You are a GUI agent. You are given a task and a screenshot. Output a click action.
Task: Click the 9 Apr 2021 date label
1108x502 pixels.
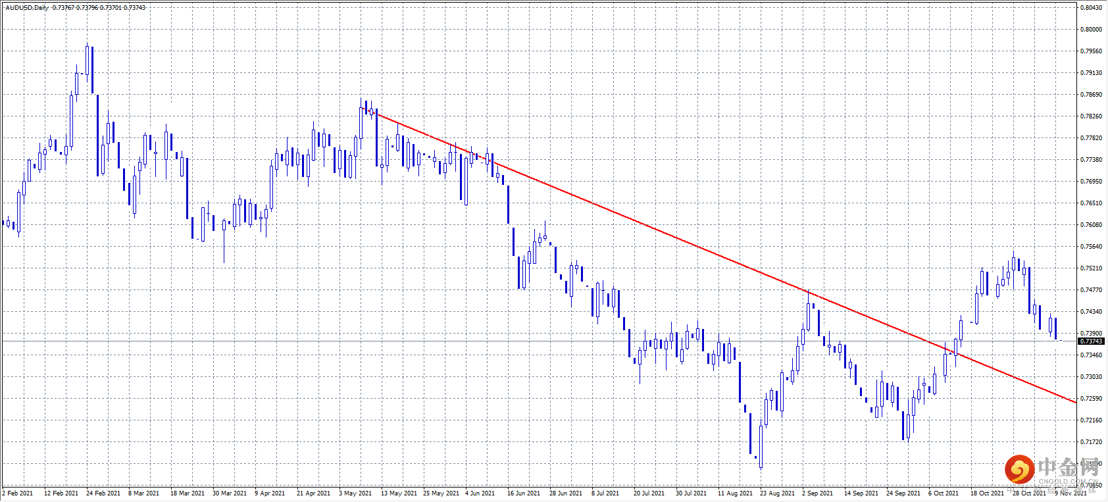270,493
